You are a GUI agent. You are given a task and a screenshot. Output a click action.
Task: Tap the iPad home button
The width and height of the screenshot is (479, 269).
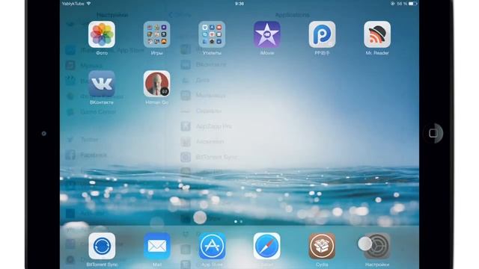pos(433,133)
